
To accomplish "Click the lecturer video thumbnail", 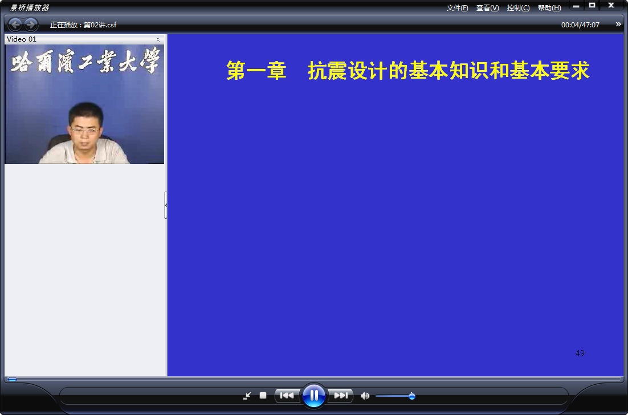I will (x=84, y=104).
